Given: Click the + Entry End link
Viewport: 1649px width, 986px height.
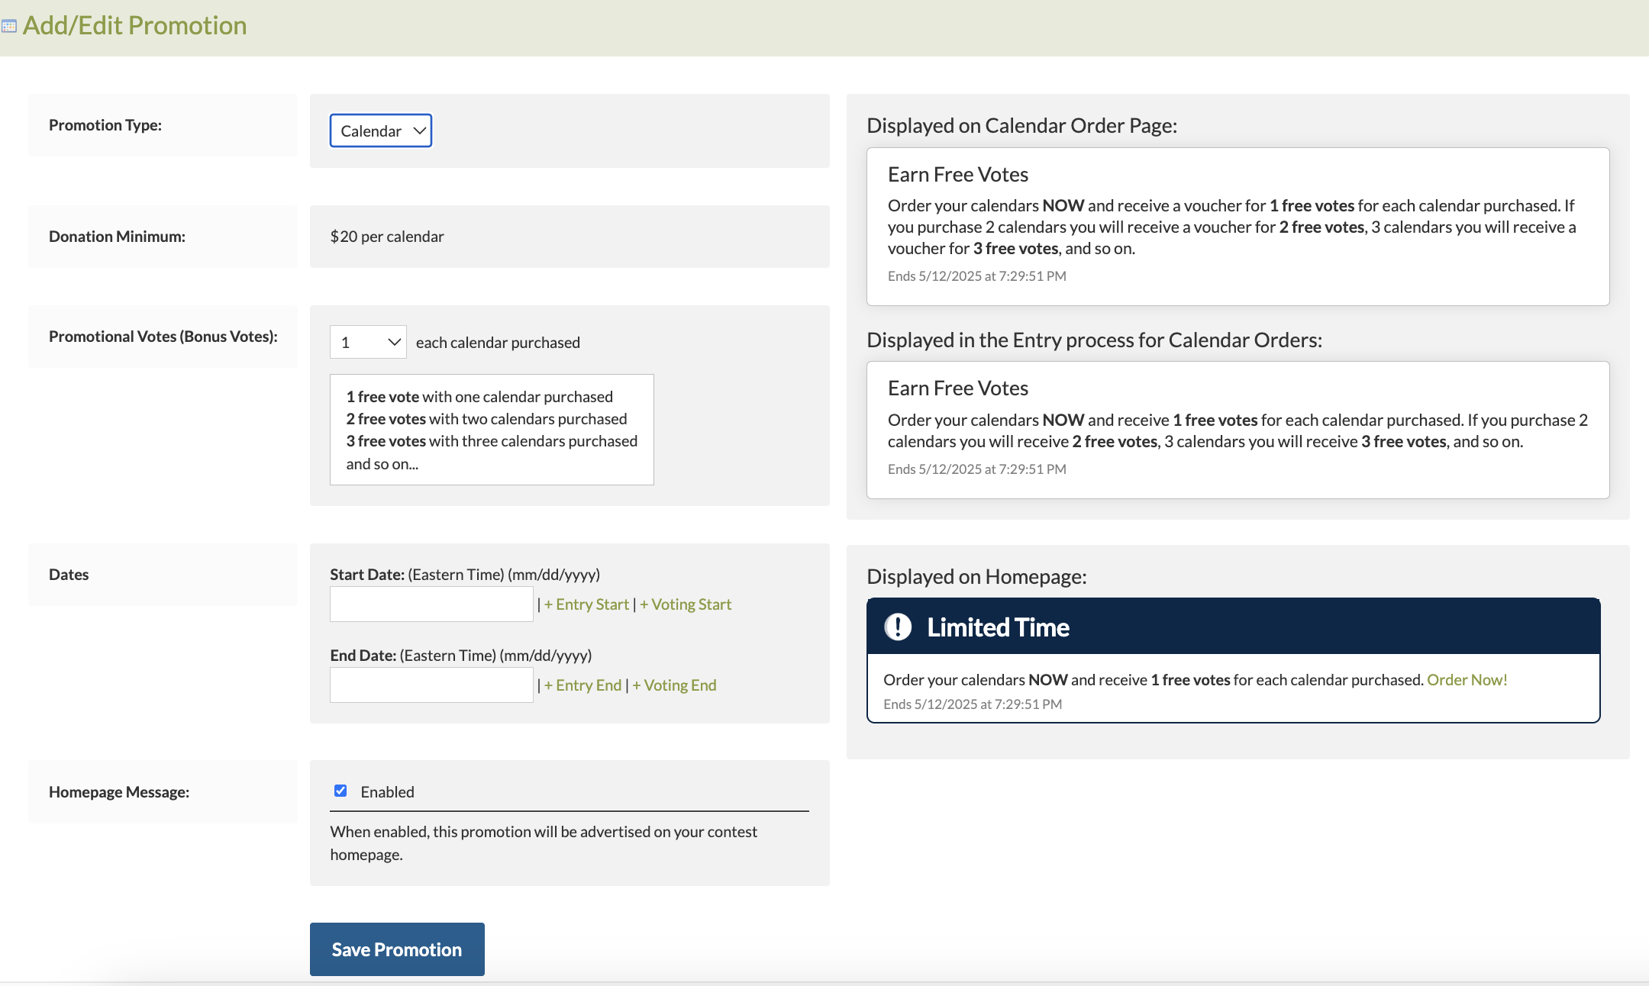Looking at the screenshot, I should pyautogui.click(x=582, y=685).
